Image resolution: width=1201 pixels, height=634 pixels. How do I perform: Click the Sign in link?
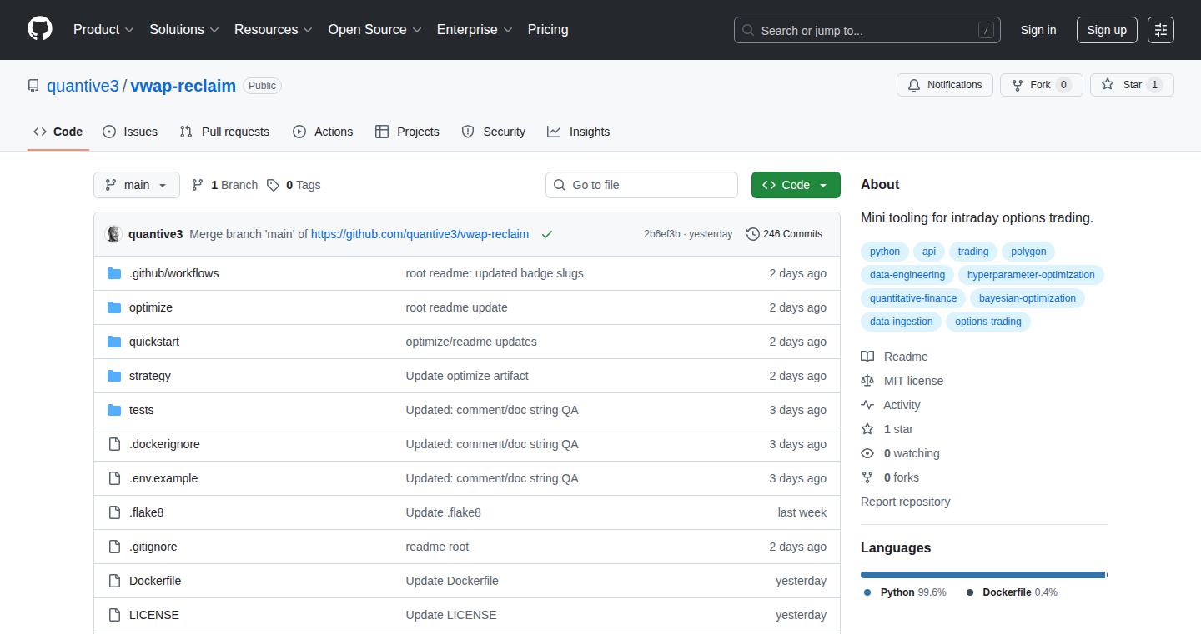click(x=1038, y=30)
